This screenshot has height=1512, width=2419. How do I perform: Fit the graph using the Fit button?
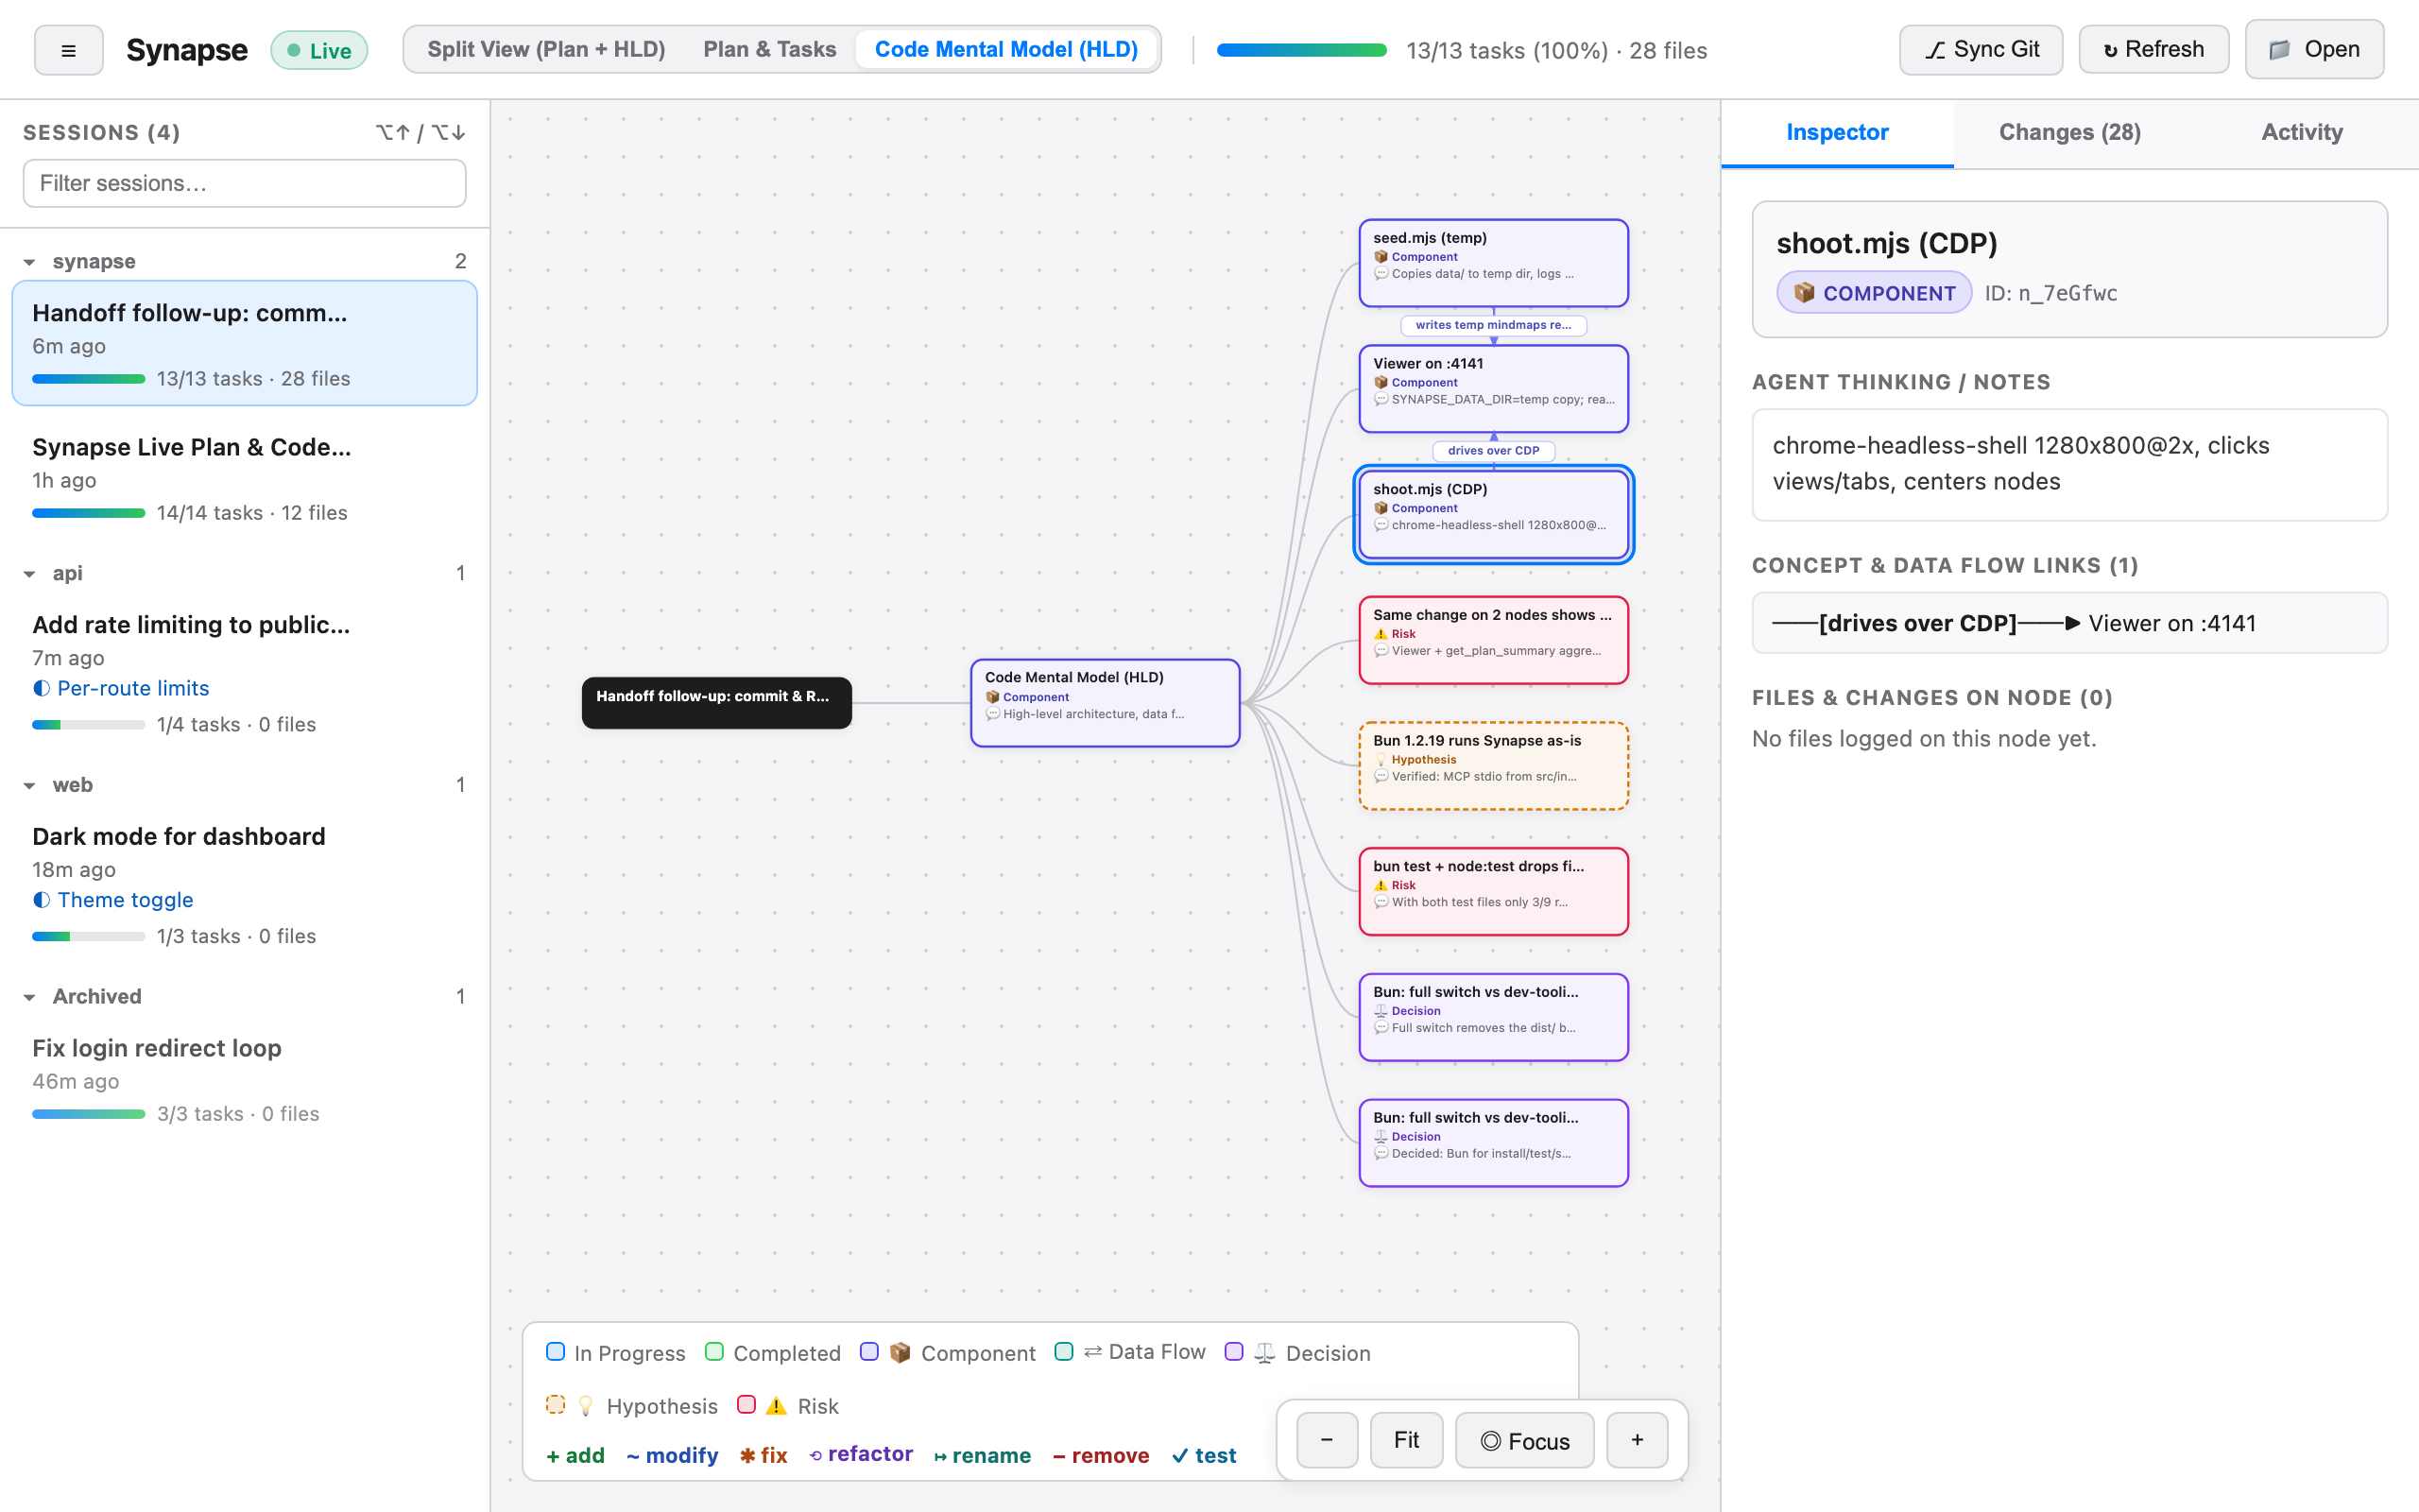[1406, 1440]
